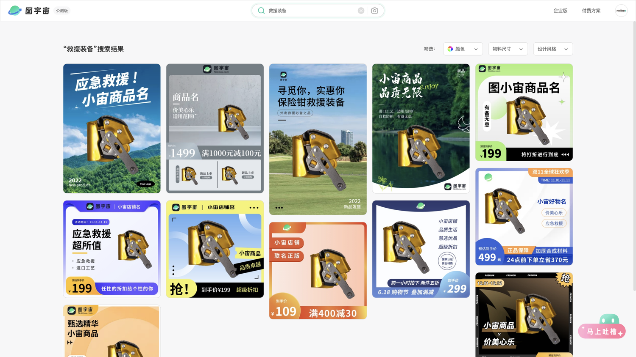The image size is (636, 357).
Task: Open the 寻觅你，实惠你 poster
Action: coord(318,139)
